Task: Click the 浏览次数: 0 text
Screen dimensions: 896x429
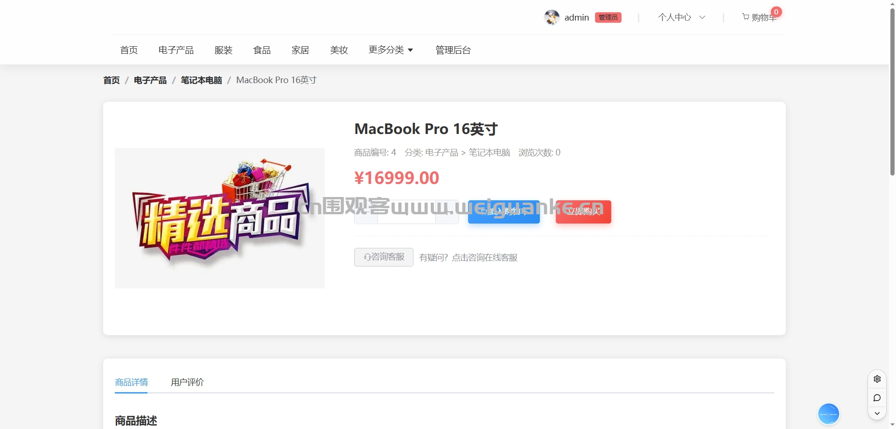Action: point(539,153)
